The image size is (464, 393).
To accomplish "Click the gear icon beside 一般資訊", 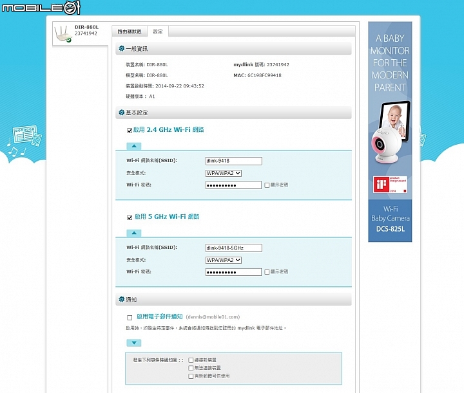I will pyautogui.click(x=121, y=48).
